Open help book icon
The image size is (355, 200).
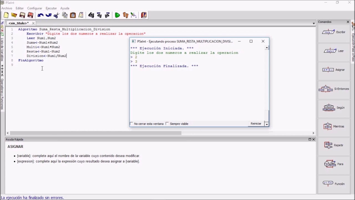[144, 15]
